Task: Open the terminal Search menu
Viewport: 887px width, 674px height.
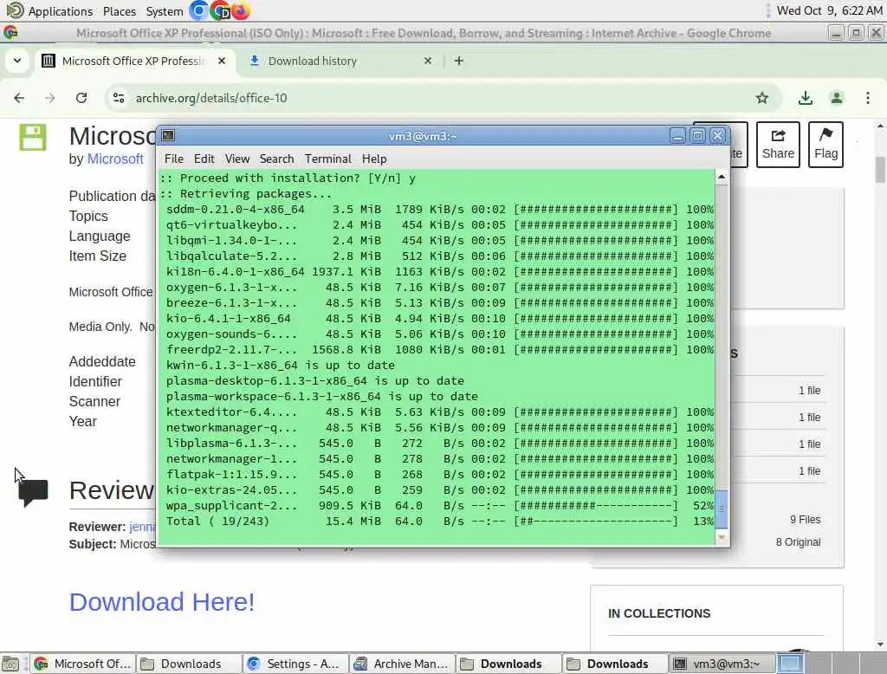Action: [x=276, y=159]
